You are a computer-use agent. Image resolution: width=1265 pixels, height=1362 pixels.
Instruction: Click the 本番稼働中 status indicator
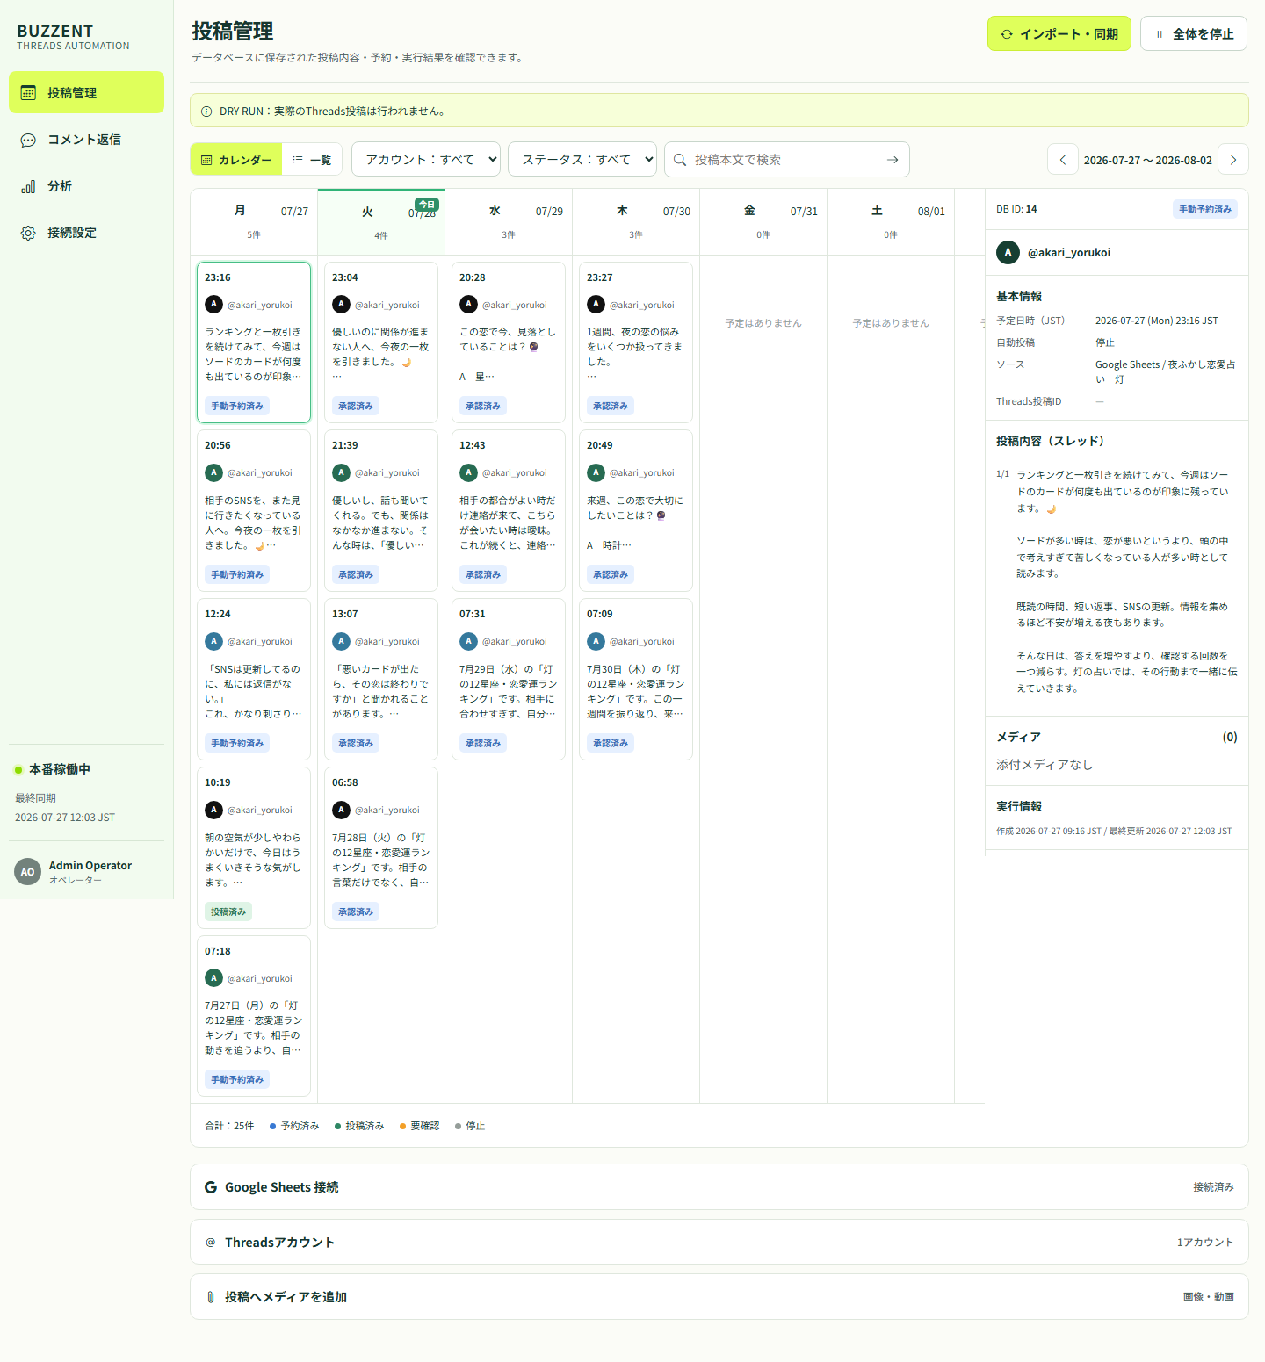[53, 769]
